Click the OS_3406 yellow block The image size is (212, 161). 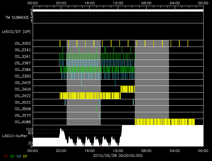click(x=128, y=89)
